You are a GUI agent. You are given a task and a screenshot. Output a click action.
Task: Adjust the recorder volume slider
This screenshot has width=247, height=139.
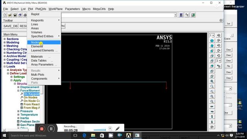(100, 130)
